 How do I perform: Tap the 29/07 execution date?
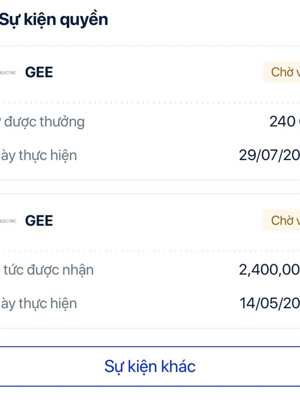coord(269,155)
